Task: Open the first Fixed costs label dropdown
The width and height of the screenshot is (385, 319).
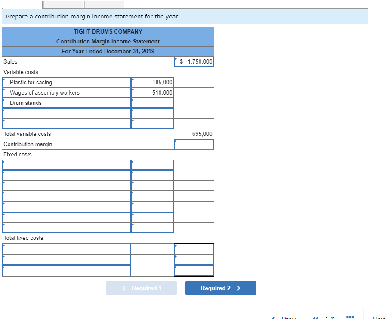Action: click(x=66, y=165)
